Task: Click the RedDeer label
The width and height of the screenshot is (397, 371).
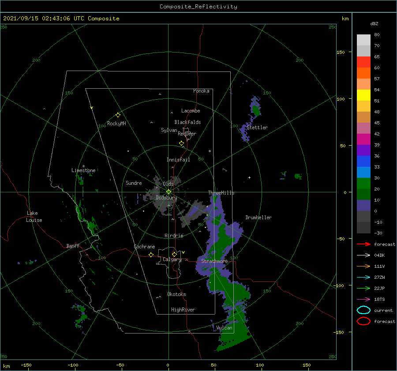Action: [187, 134]
